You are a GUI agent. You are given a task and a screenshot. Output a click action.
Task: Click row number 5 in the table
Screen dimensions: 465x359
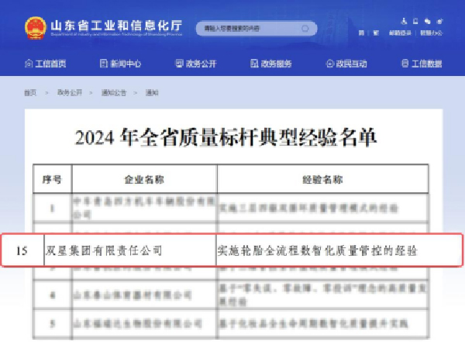click(52, 323)
